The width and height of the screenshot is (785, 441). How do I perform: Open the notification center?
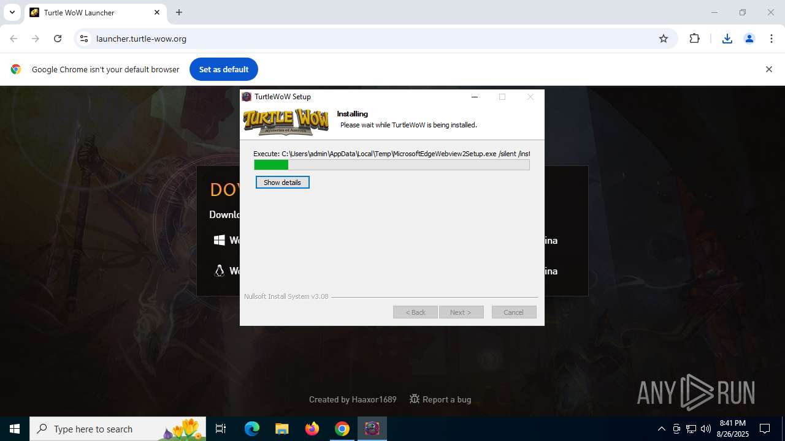765,429
